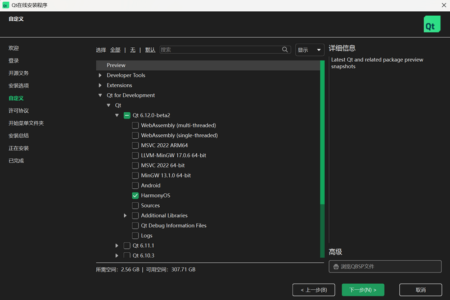Image resolution: width=450 pixels, height=300 pixels.
Task: Select the Qt 6.12.0-beta2 label
Action: 151,115
